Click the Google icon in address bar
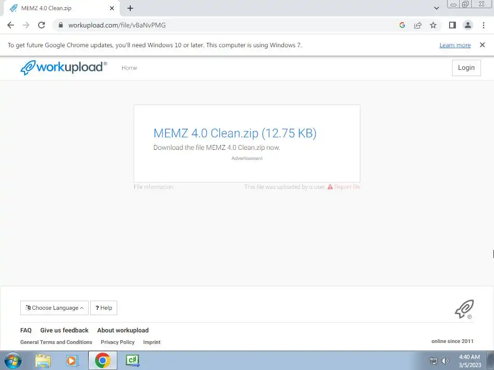Viewport: 494px width, 370px height. point(402,25)
